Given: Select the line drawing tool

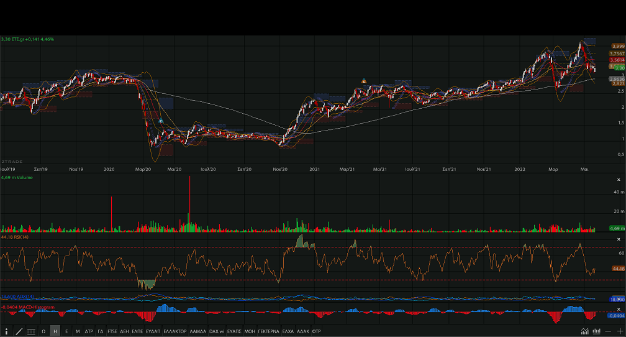Looking at the screenshot, I should (19, 331).
